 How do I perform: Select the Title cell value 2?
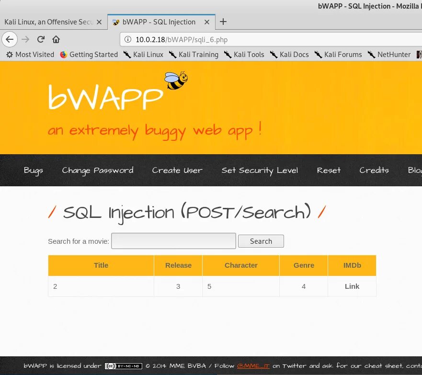coord(55,286)
